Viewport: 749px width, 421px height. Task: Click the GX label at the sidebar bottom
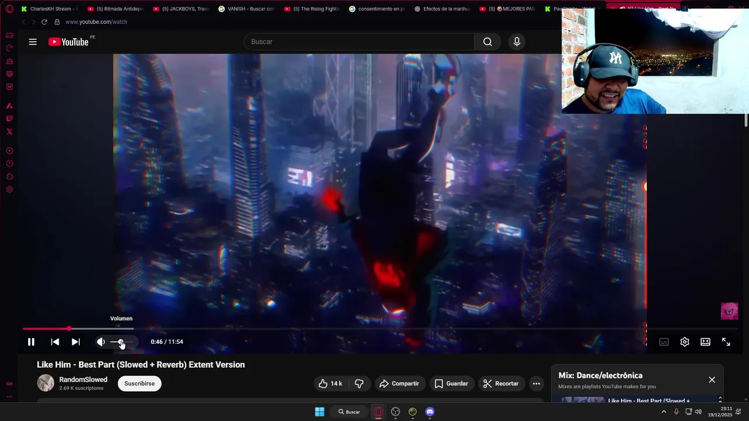[9, 384]
